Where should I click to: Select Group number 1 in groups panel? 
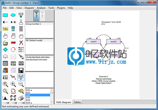click(39, 24)
